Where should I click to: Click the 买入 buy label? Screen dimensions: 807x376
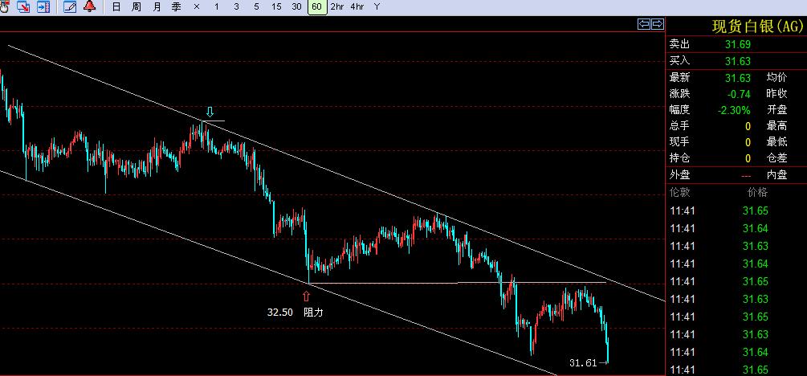coord(679,61)
